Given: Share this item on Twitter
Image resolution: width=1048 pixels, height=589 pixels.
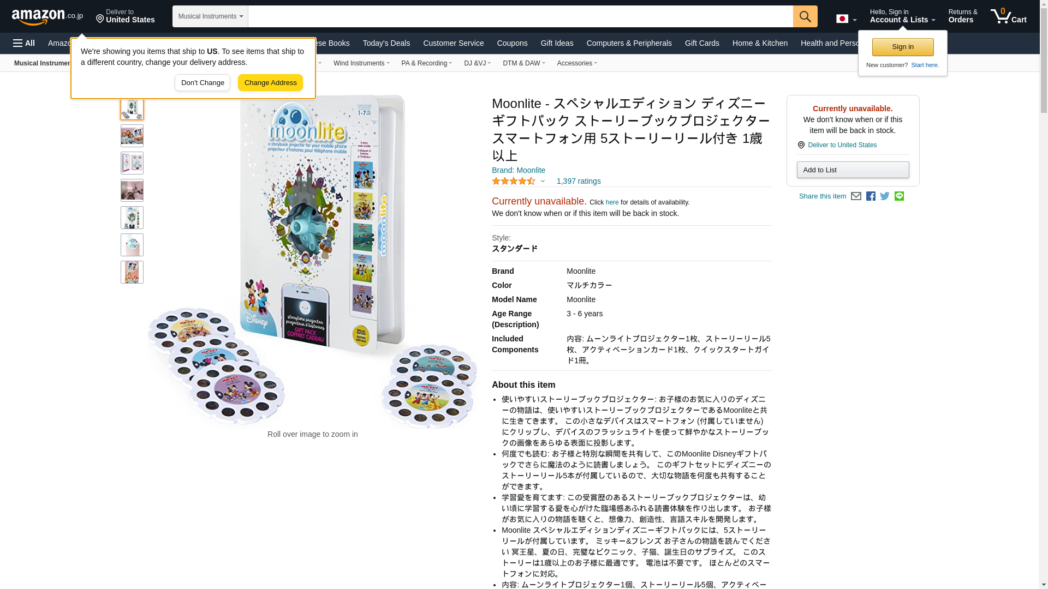Looking at the screenshot, I should [x=885, y=196].
